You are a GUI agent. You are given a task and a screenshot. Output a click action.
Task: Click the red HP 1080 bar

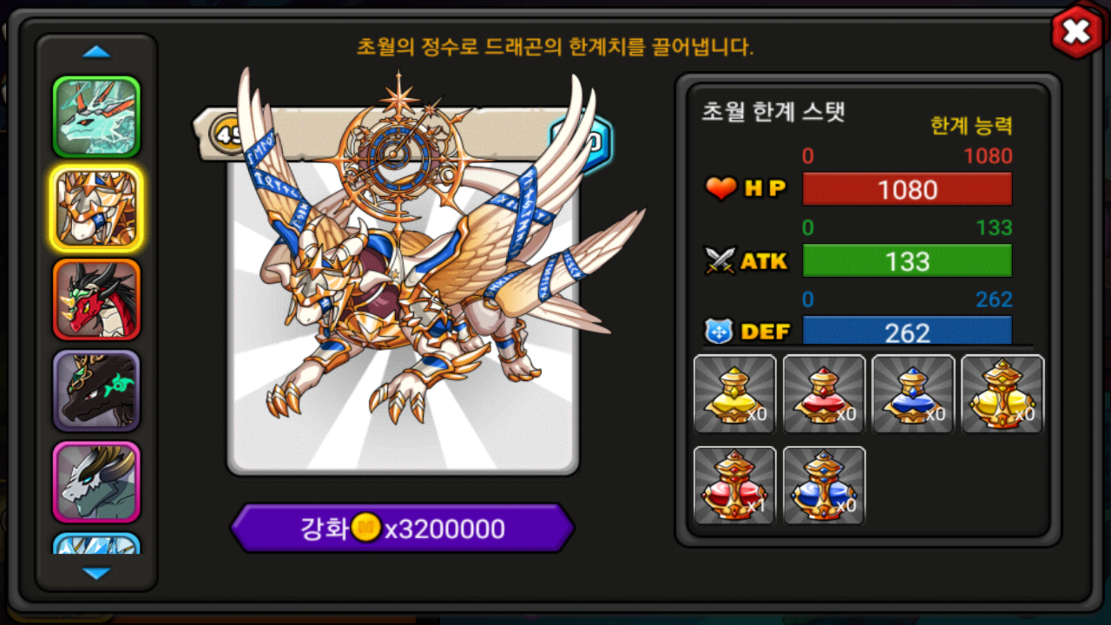[x=907, y=189]
